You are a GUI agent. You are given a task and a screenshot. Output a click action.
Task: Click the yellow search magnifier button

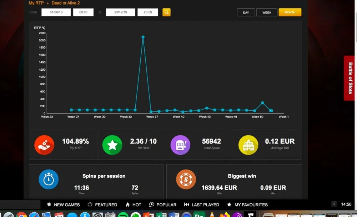pyautogui.click(x=166, y=12)
